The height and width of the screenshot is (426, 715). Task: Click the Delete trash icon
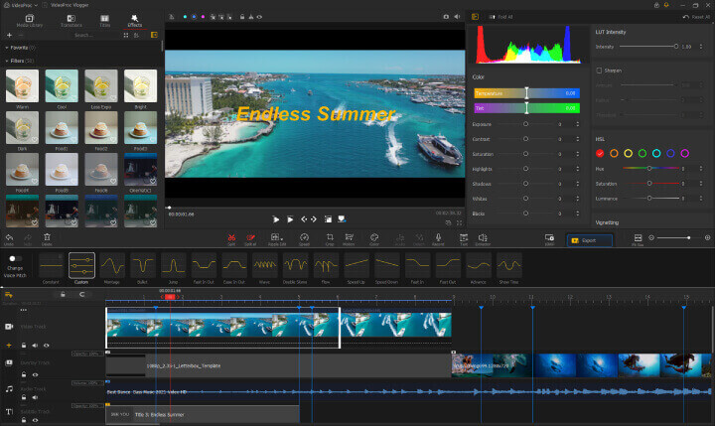[x=47, y=238]
